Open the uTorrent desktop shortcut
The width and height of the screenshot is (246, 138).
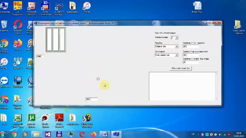tap(32, 121)
